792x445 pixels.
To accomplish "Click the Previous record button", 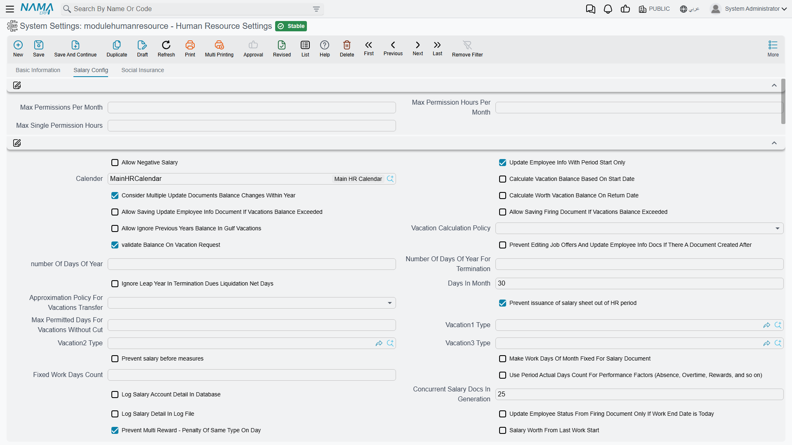I will tap(393, 48).
